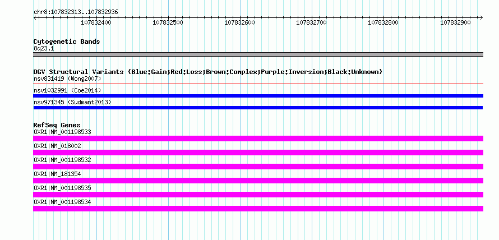Click the magenta bar for OXR1|NM_001198535

[258, 195]
